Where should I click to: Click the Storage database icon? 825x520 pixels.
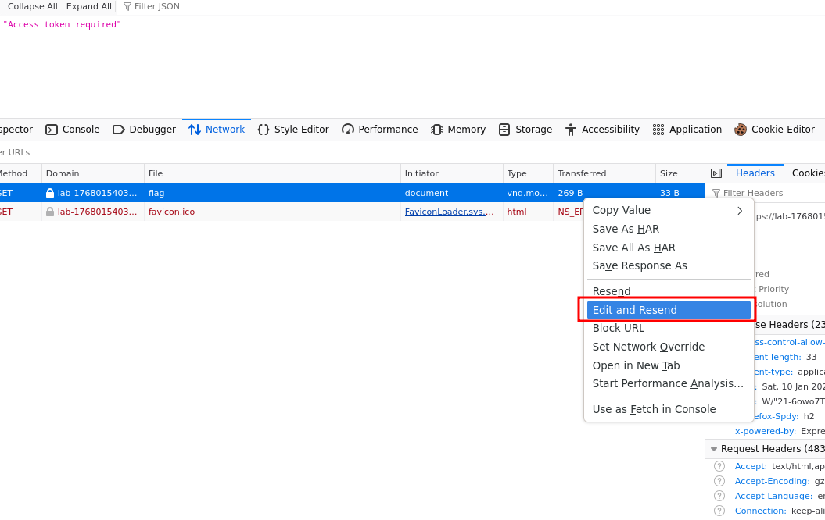coord(504,130)
